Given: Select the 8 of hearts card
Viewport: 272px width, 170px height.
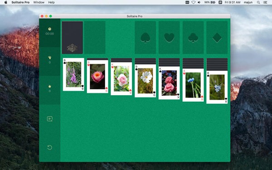Looking at the screenshot, I should pyautogui.click(x=193, y=85).
